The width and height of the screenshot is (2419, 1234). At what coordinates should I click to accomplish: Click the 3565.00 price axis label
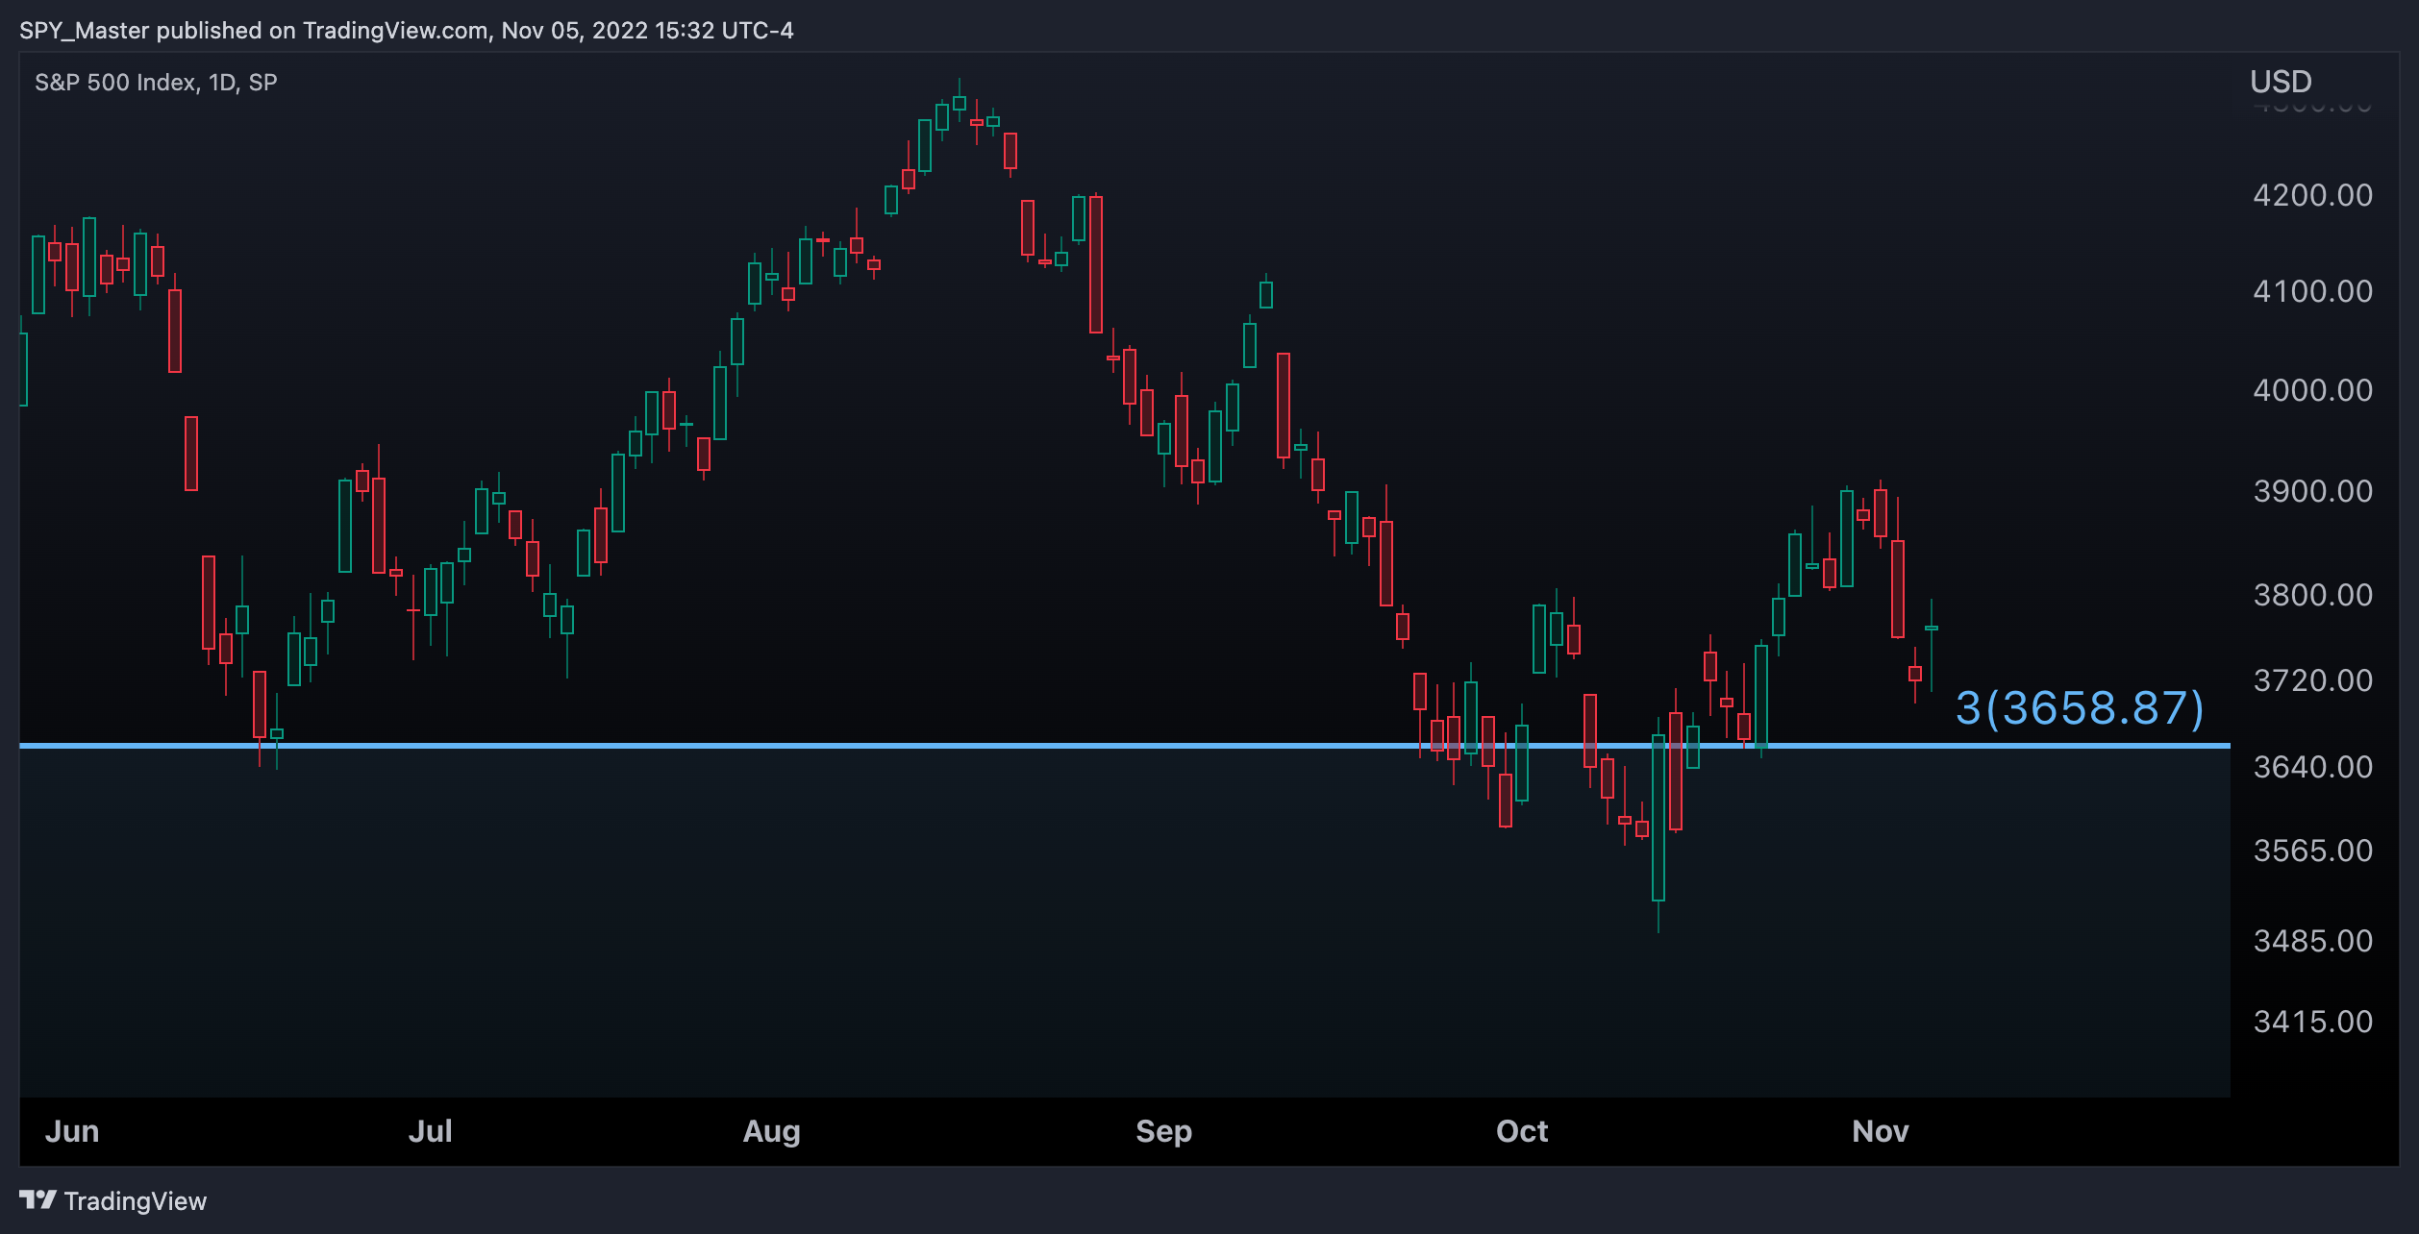(x=2313, y=851)
